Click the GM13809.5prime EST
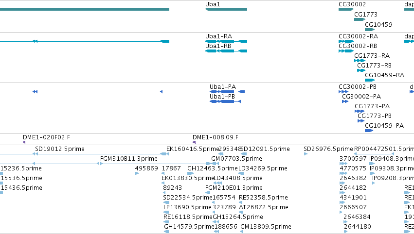Viewport: 414px width, 234px height. [x=266, y=227]
